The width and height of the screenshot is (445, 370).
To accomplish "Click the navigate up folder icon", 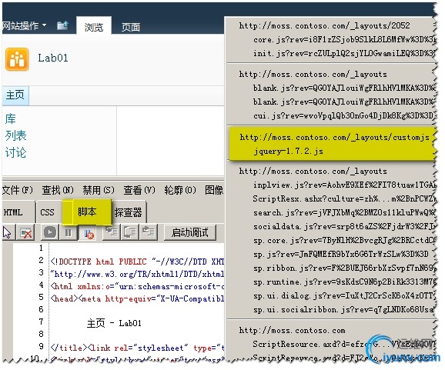I will click(x=62, y=25).
